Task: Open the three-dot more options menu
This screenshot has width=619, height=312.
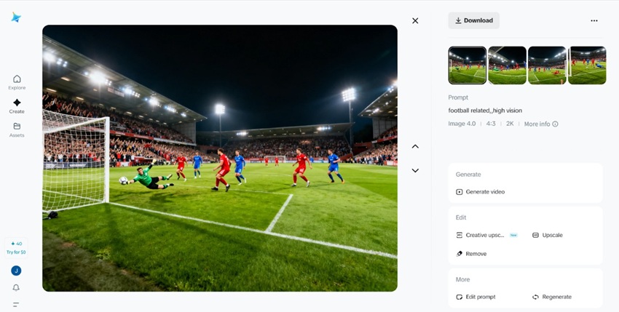Action: 594,21
